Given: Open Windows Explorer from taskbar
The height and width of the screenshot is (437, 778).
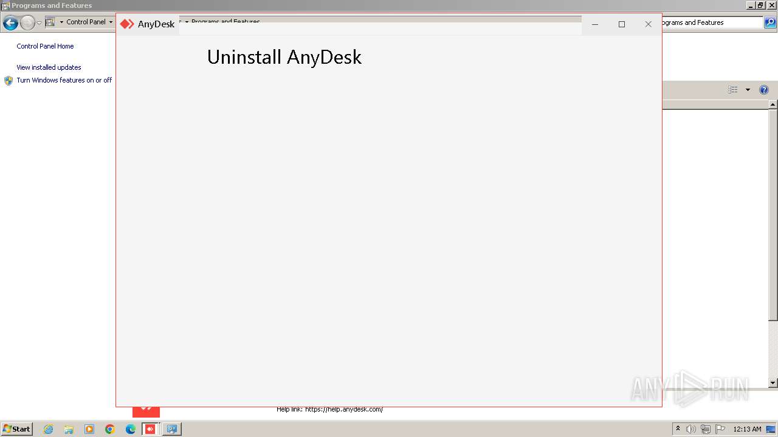Looking at the screenshot, I should pyautogui.click(x=69, y=429).
